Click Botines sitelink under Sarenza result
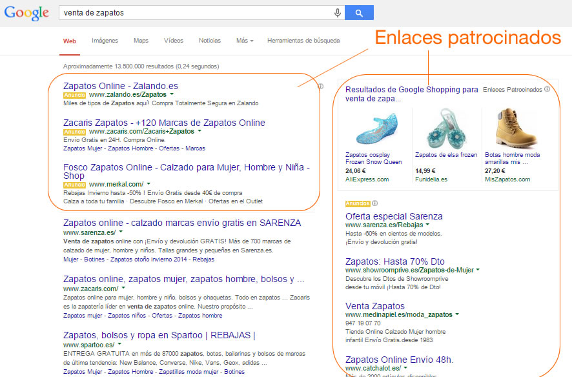 (x=94, y=260)
